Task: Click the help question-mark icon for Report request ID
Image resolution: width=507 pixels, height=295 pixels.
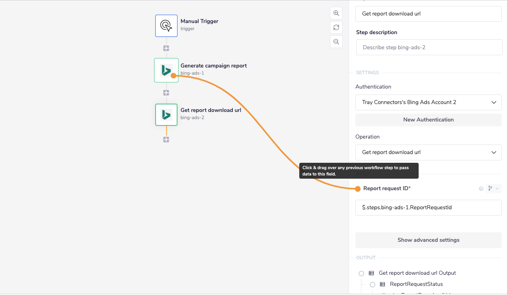Action: [481, 188]
